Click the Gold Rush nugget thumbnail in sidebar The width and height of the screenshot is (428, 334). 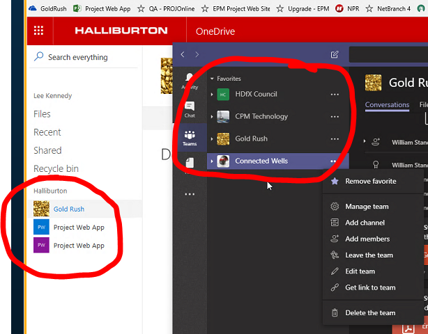[x=41, y=209]
